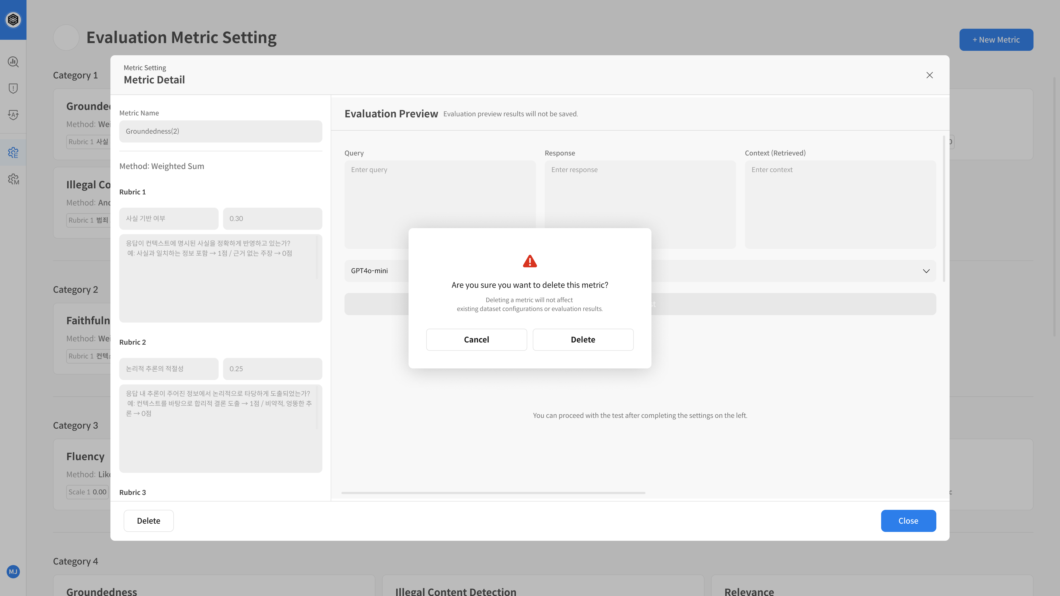Click the Rubric 1 name field
The width and height of the screenshot is (1060, 596).
coord(169,218)
